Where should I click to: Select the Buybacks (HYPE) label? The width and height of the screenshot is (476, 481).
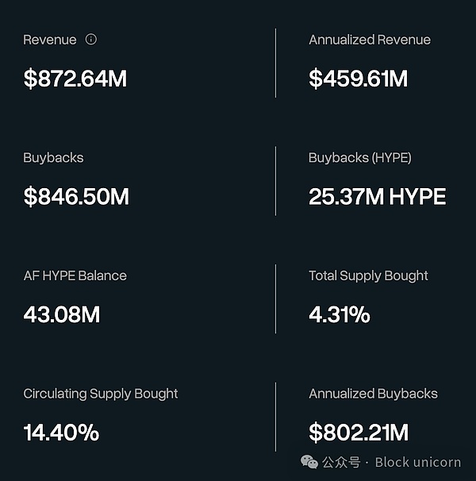[359, 157]
